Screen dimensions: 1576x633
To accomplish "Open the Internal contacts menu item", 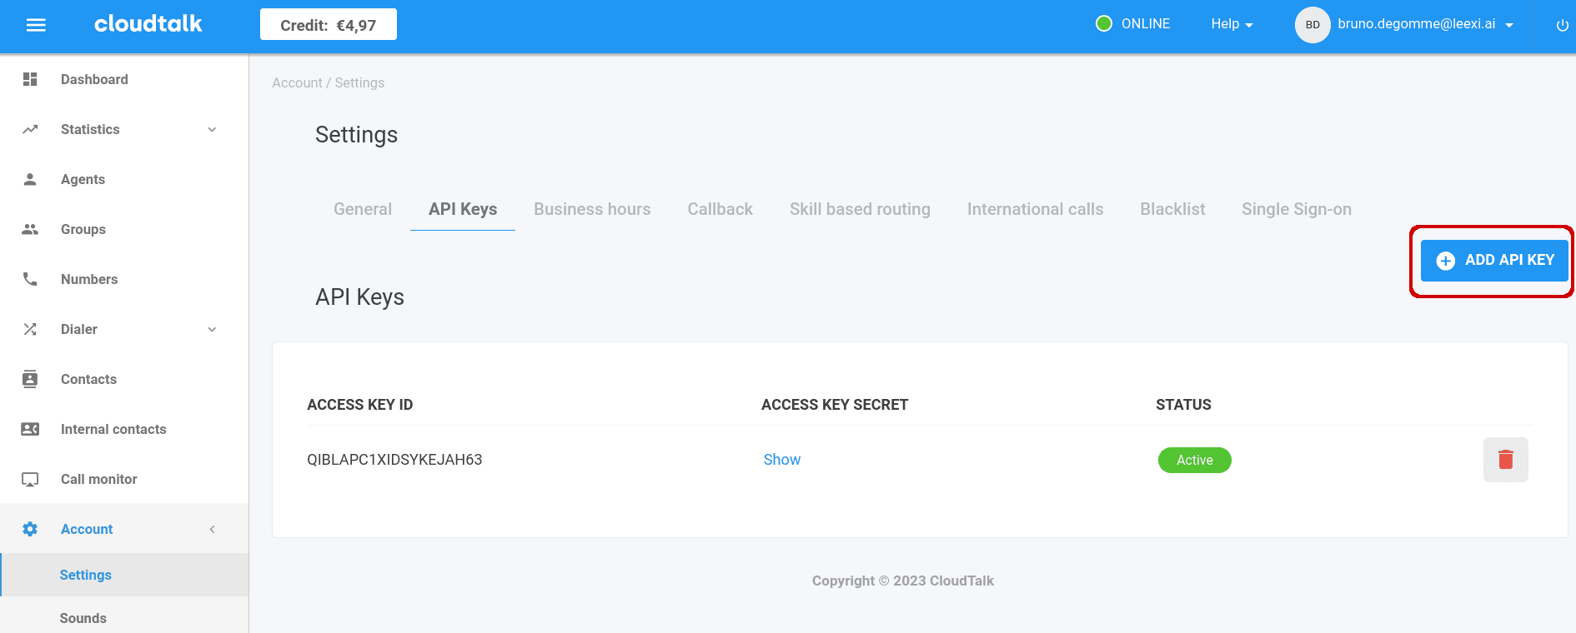I will tap(124, 429).
